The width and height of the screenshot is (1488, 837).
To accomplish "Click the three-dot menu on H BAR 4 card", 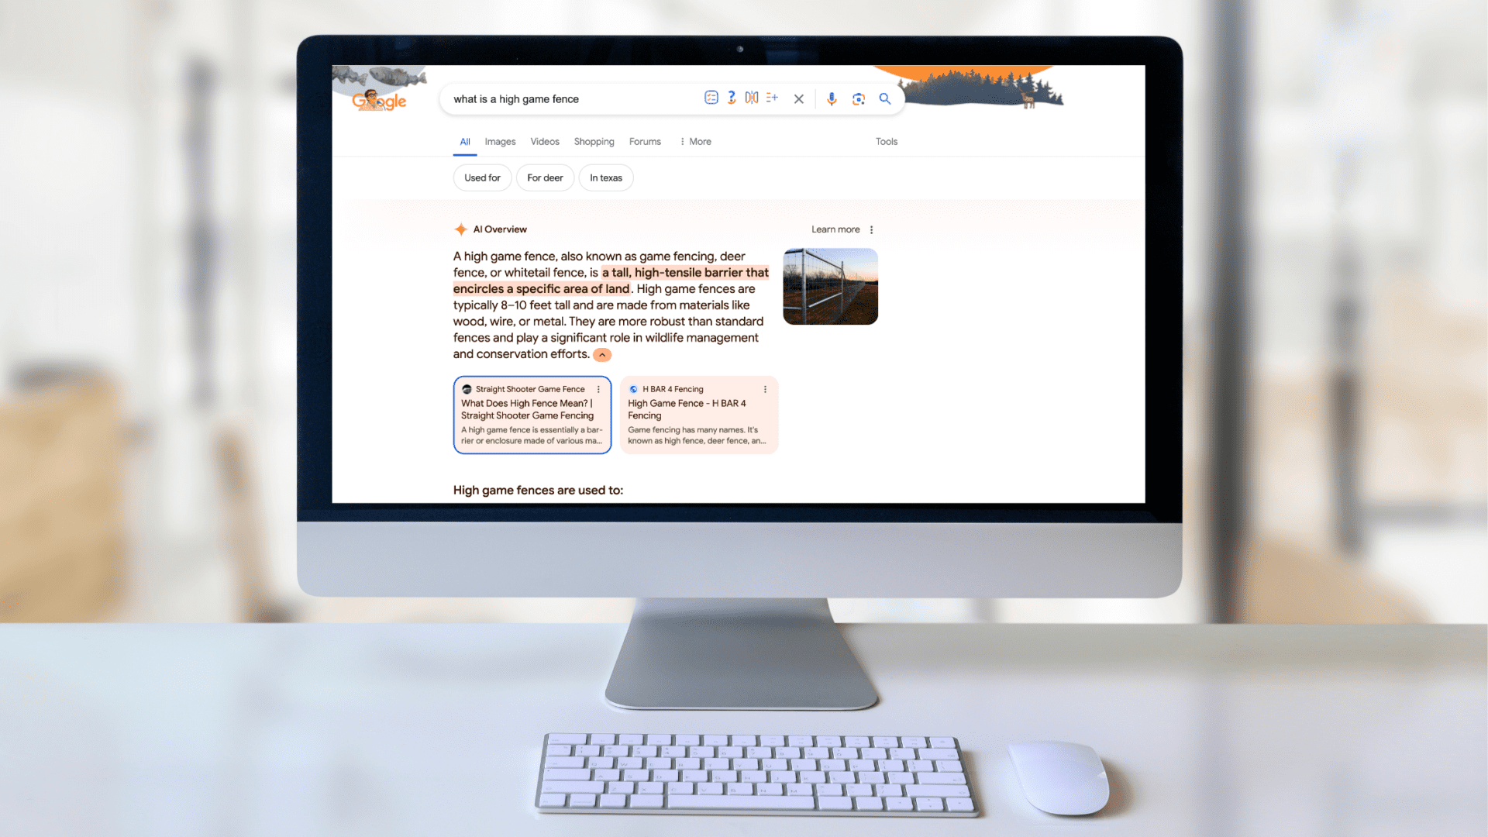I will 767,388.
